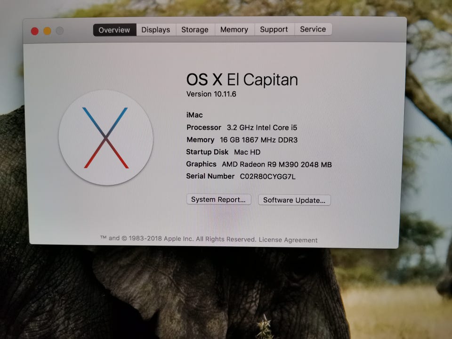Select the Memory tab
The width and height of the screenshot is (452, 339).
(x=234, y=30)
